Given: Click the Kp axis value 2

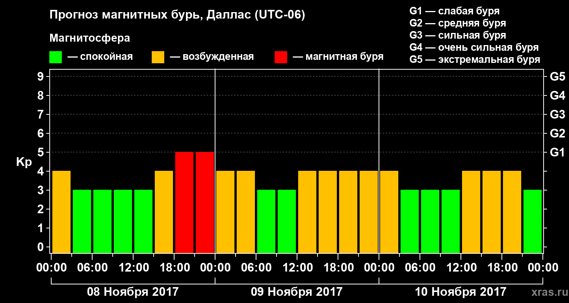Looking at the screenshot, I should (x=41, y=209).
